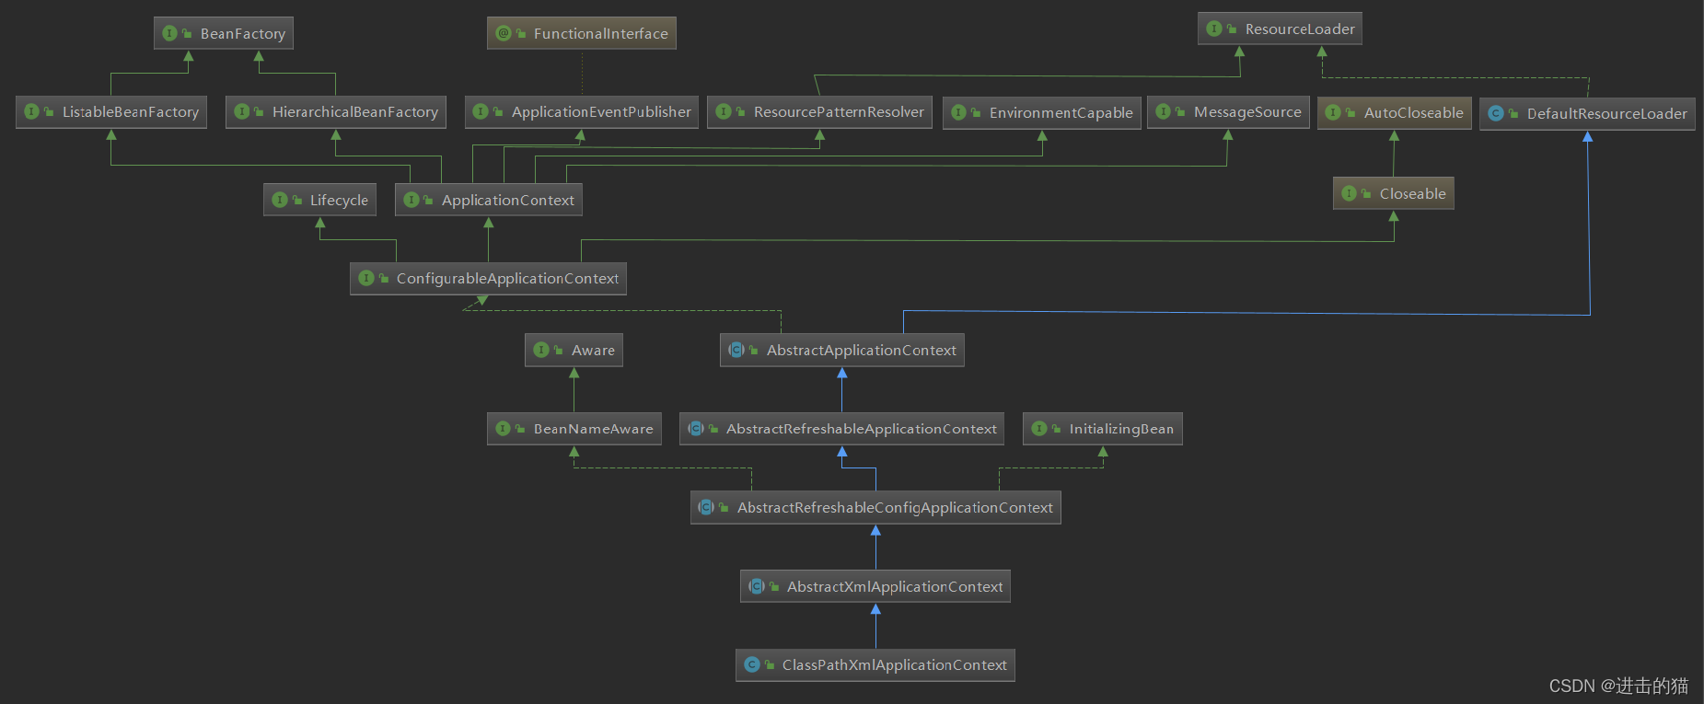The height and width of the screenshot is (704, 1704).
Task: Click the FunctionalInterface annotation node
Action: point(582,33)
